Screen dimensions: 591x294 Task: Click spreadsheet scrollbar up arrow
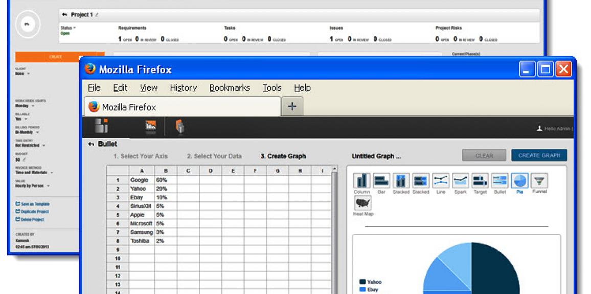pos(334,169)
